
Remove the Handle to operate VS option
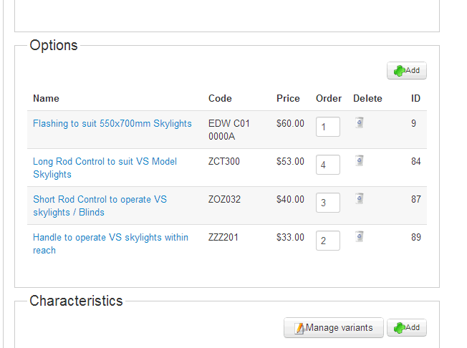(360, 236)
